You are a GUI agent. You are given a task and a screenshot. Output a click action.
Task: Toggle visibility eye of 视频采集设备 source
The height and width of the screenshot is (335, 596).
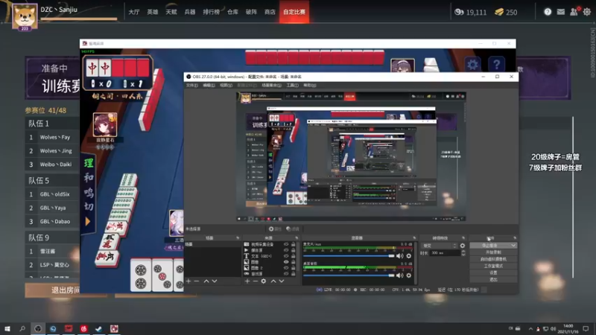(x=286, y=244)
